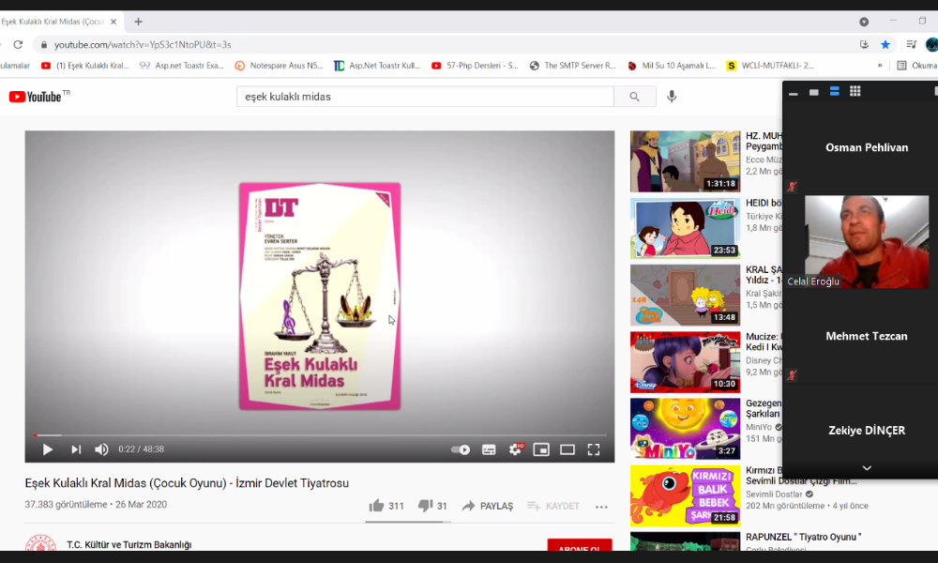Dislike the video with 31 dislikes

pos(432,506)
